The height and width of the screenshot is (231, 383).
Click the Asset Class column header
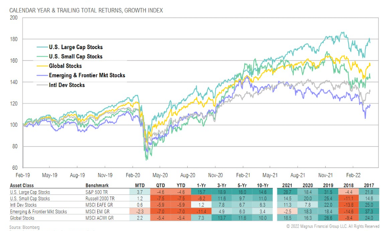[x=22, y=186]
